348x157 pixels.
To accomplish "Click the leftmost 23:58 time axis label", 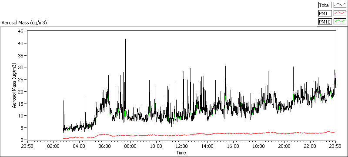I will point(28,146).
